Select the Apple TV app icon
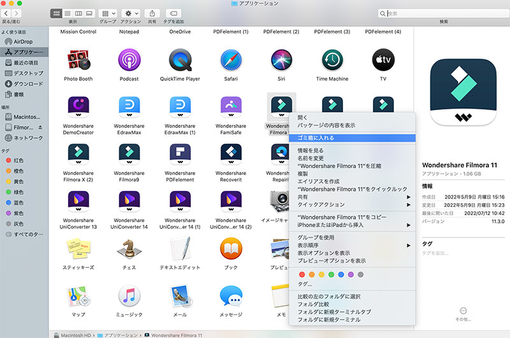Viewport: 510px width, 338px height. tap(383, 60)
